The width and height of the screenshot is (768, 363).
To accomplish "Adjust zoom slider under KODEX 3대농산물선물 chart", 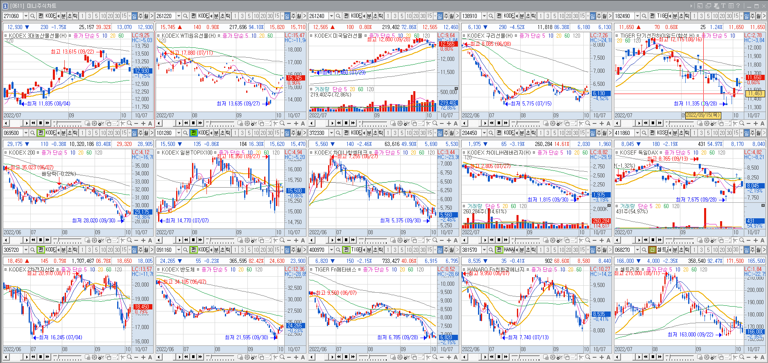I will pos(68,123).
